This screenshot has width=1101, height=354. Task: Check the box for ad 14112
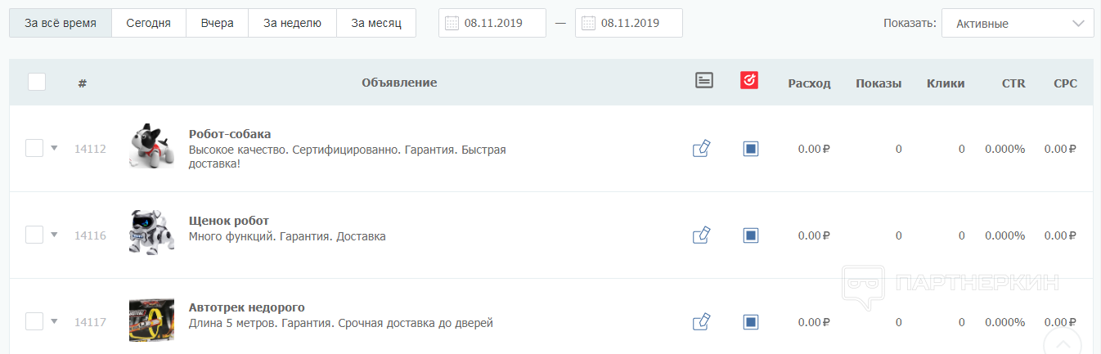click(34, 148)
